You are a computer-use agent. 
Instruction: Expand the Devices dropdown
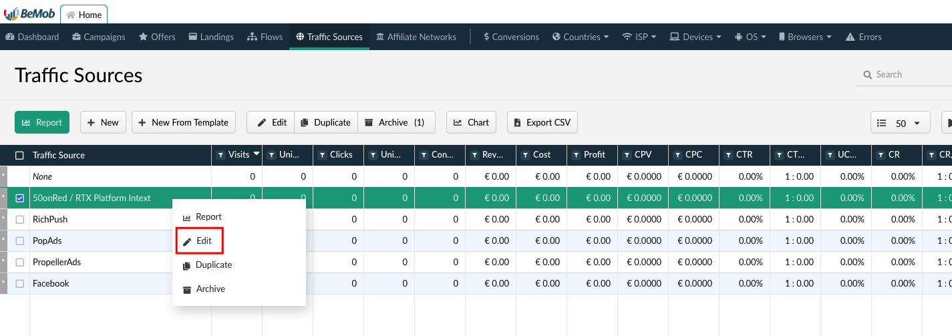click(695, 37)
